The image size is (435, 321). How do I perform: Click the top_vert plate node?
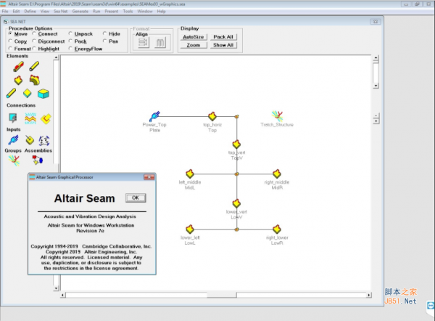pyautogui.click(x=236, y=145)
